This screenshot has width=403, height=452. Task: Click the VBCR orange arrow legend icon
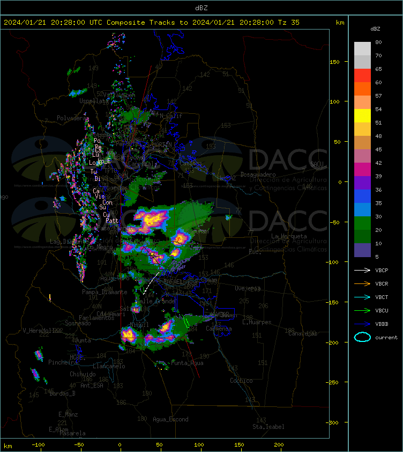click(362, 283)
